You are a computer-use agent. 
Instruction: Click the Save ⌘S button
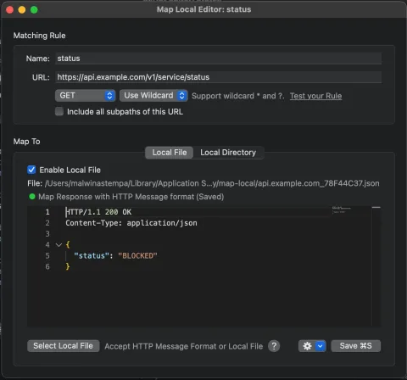[x=355, y=346]
